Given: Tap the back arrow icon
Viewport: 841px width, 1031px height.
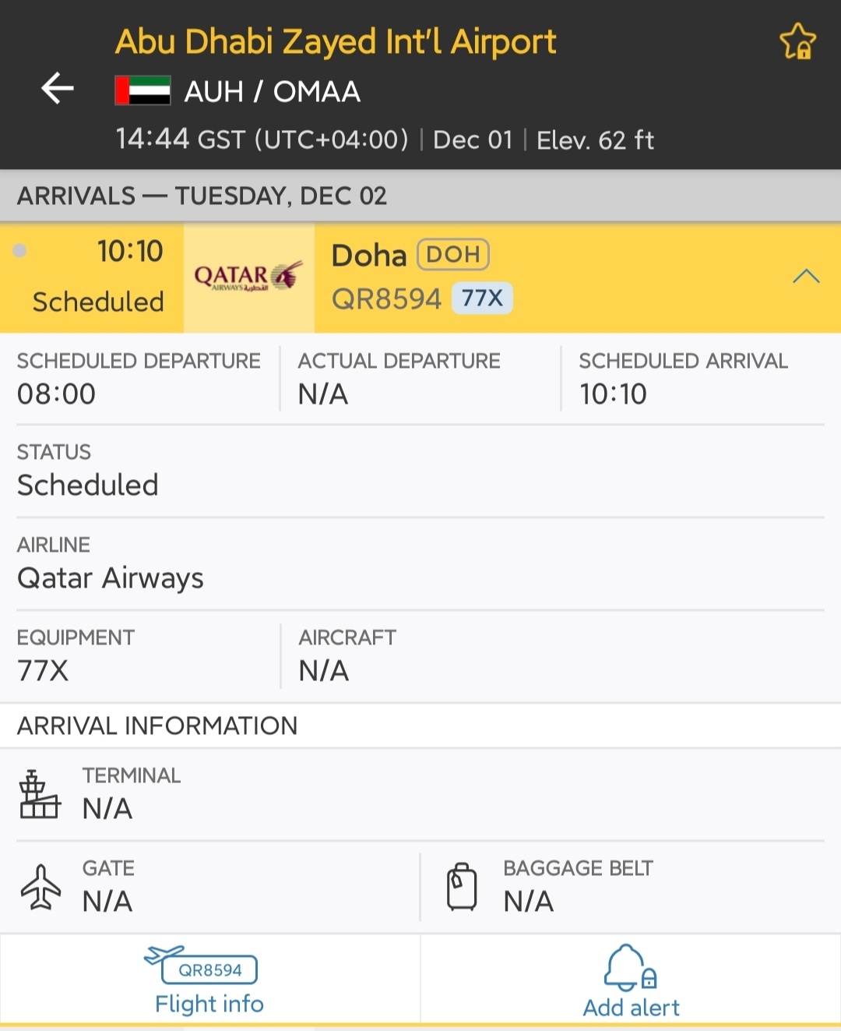Looking at the screenshot, I should tap(58, 88).
